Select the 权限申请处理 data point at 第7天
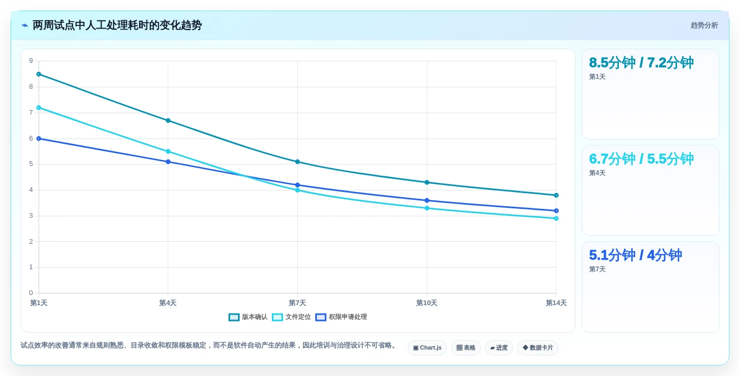 point(297,185)
